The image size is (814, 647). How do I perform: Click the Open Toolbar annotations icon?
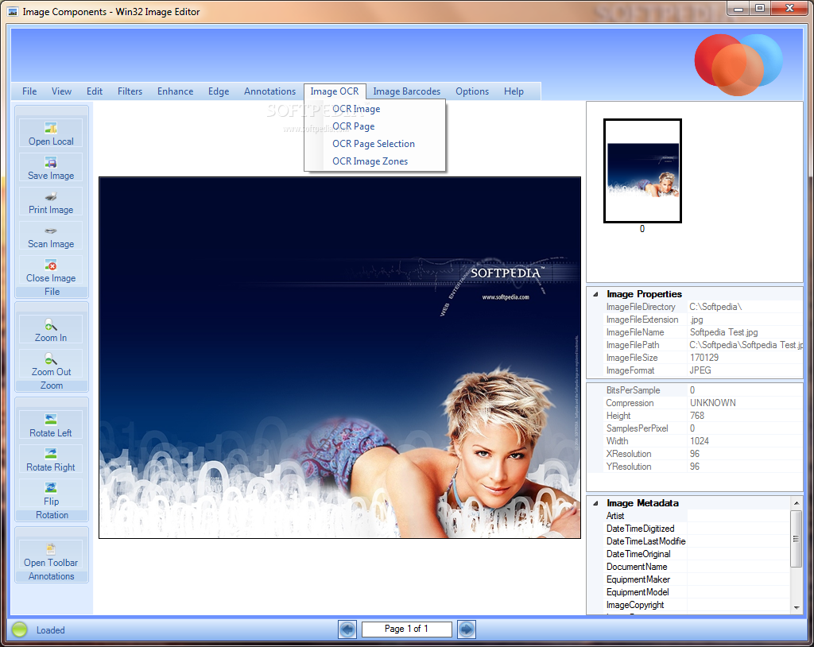51,549
